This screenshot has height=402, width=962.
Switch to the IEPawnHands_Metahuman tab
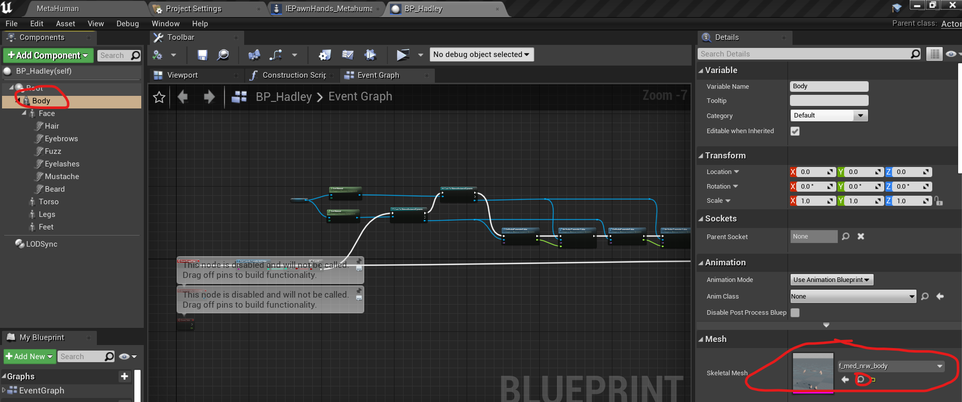click(329, 9)
